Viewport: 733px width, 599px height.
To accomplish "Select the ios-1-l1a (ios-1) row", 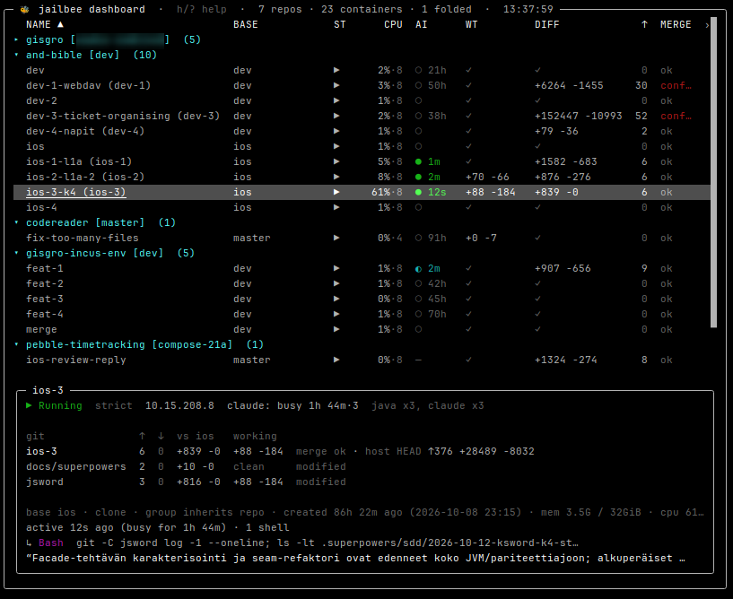I will [x=362, y=161].
